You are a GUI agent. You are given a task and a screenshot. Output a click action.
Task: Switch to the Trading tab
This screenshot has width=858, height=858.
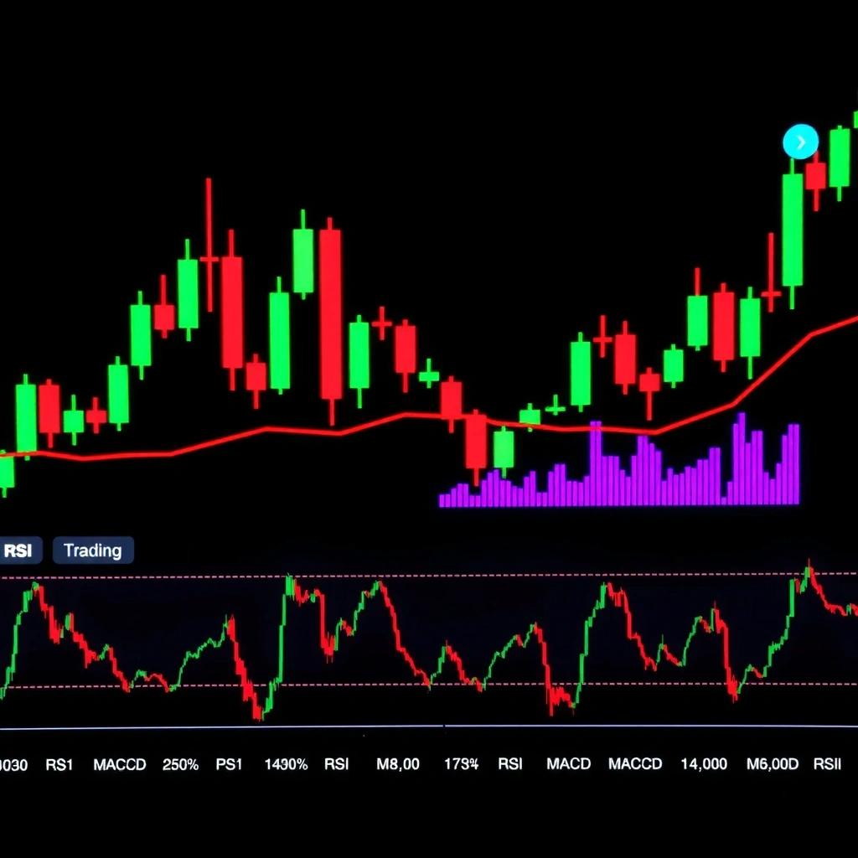[x=93, y=550]
